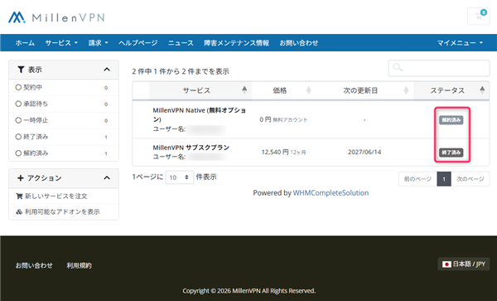Go to ホーム in navigation bar

click(25, 43)
